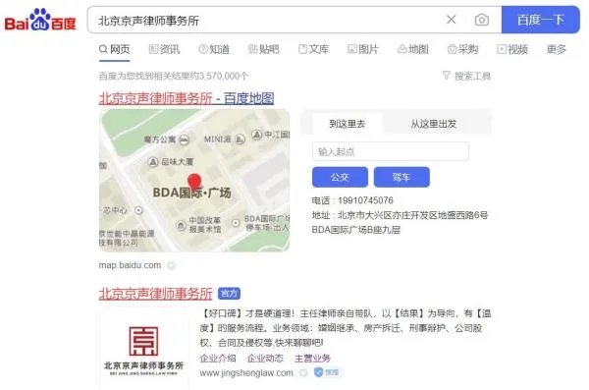589x390 pixels.
Task: Expand the 更多 menu
Action: [x=557, y=49]
